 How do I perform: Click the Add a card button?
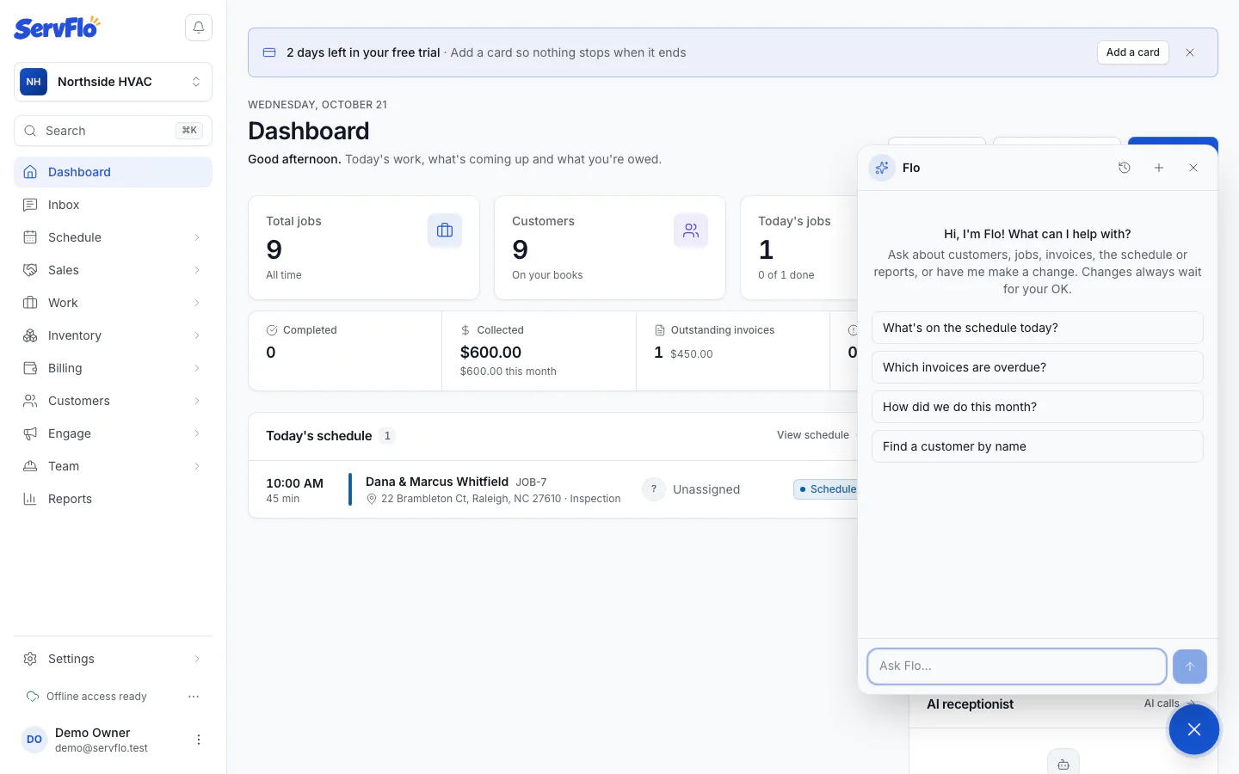1132,52
